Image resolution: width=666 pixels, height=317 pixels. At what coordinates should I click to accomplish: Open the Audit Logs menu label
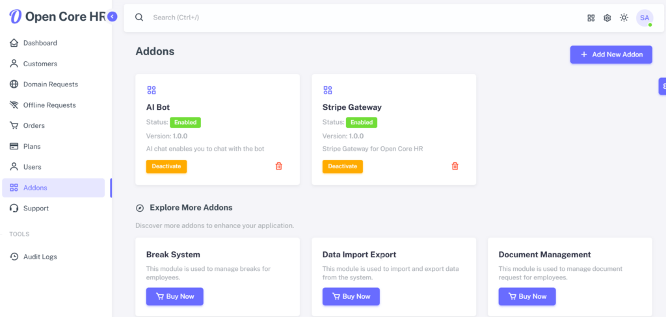40,257
